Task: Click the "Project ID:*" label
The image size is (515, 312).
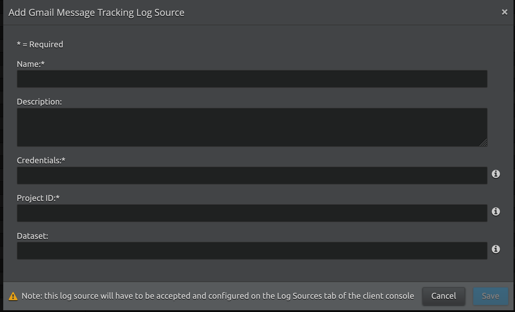Action: pos(38,198)
